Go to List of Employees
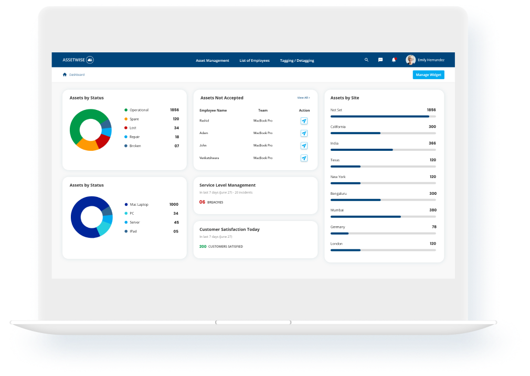The width and height of the screenshot is (530, 376). tap(255, 61)
